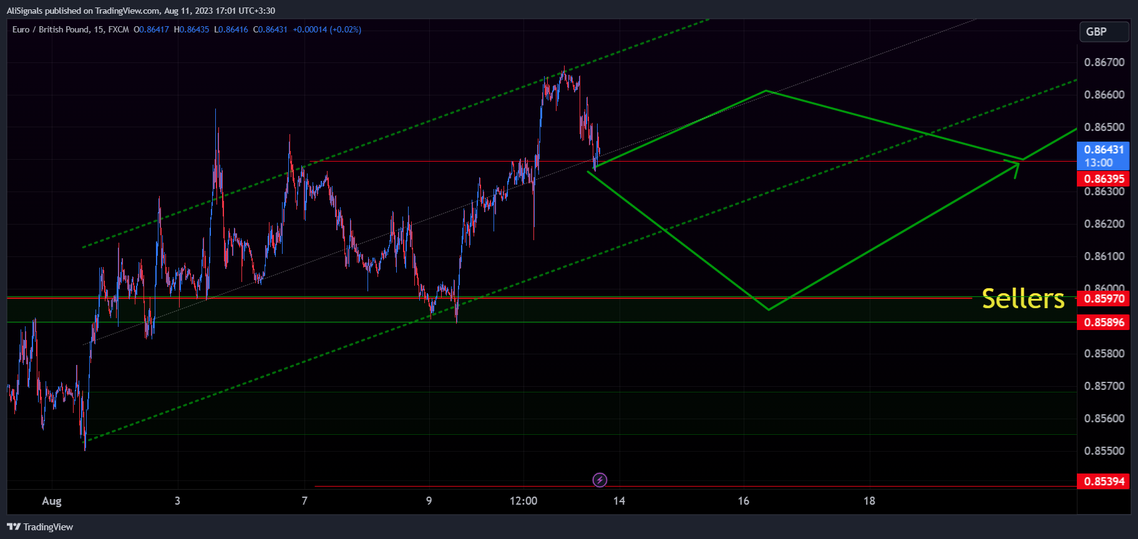1138x539 pixels.
Task: Click the +0.00014 (+0.02%) change value
Action: 327,29
